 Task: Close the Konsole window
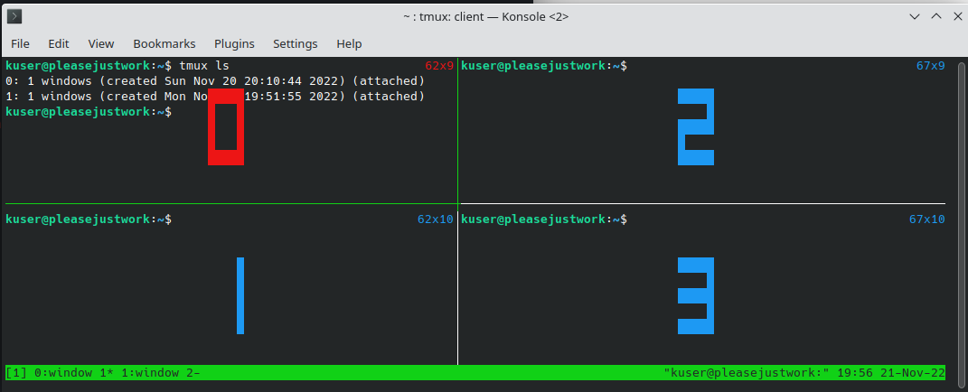pyautogui.click(x=954, y=16)
